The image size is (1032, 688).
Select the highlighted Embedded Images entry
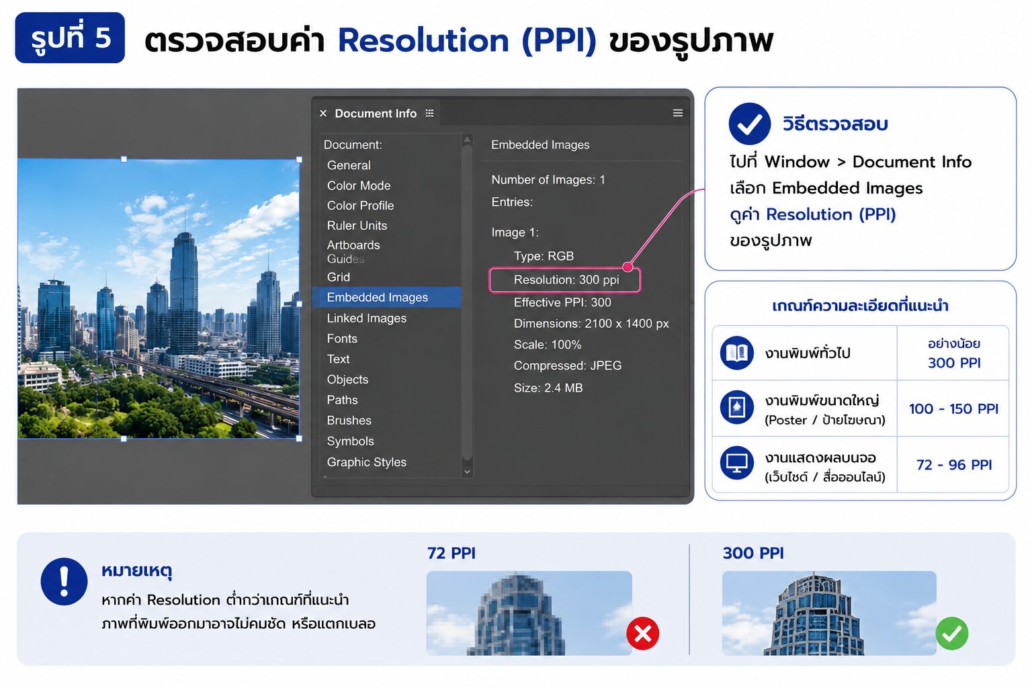click(386, 297)
